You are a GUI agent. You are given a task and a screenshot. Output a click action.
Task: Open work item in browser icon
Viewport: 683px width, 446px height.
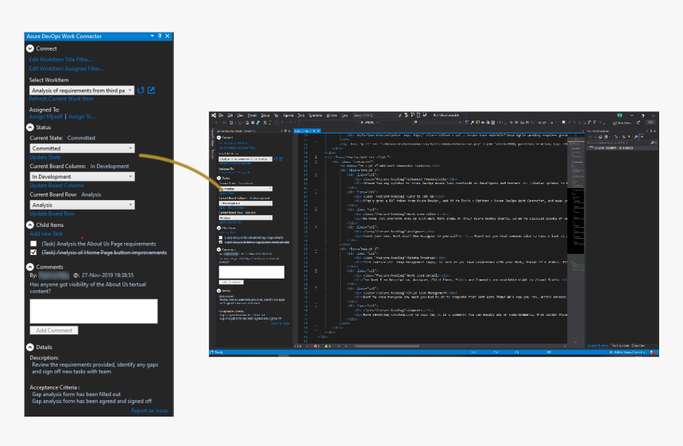[x=151, y=90]
